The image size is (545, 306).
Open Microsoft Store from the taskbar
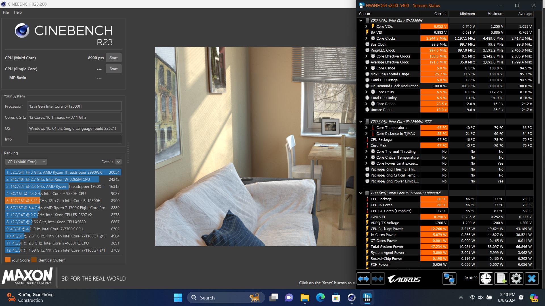[x=336, y=297]
